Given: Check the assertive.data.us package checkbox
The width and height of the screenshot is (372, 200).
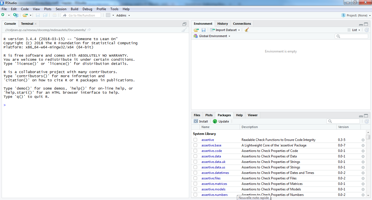Looking at the screenshot, I should tap(195, 167).
